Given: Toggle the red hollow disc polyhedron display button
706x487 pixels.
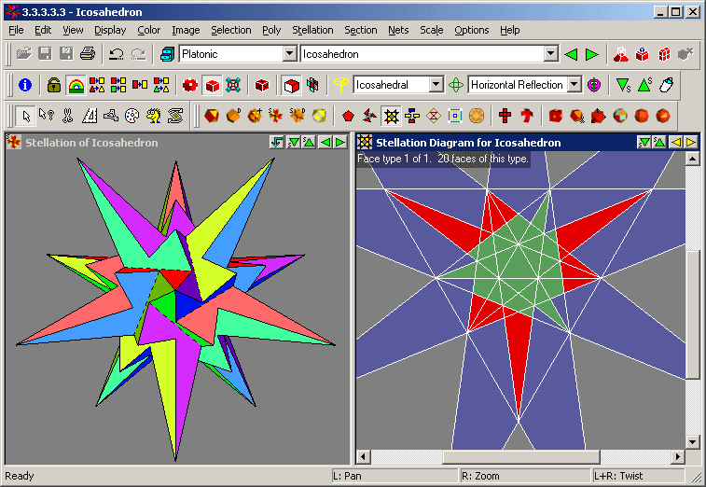Looking at the screenshot, I should click(x=190, y=85).
